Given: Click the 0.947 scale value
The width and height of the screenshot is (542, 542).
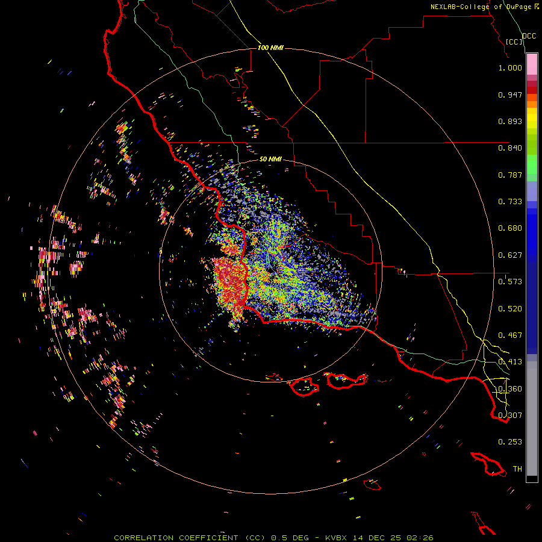Looking at the screenshot, I should [510, 95].
